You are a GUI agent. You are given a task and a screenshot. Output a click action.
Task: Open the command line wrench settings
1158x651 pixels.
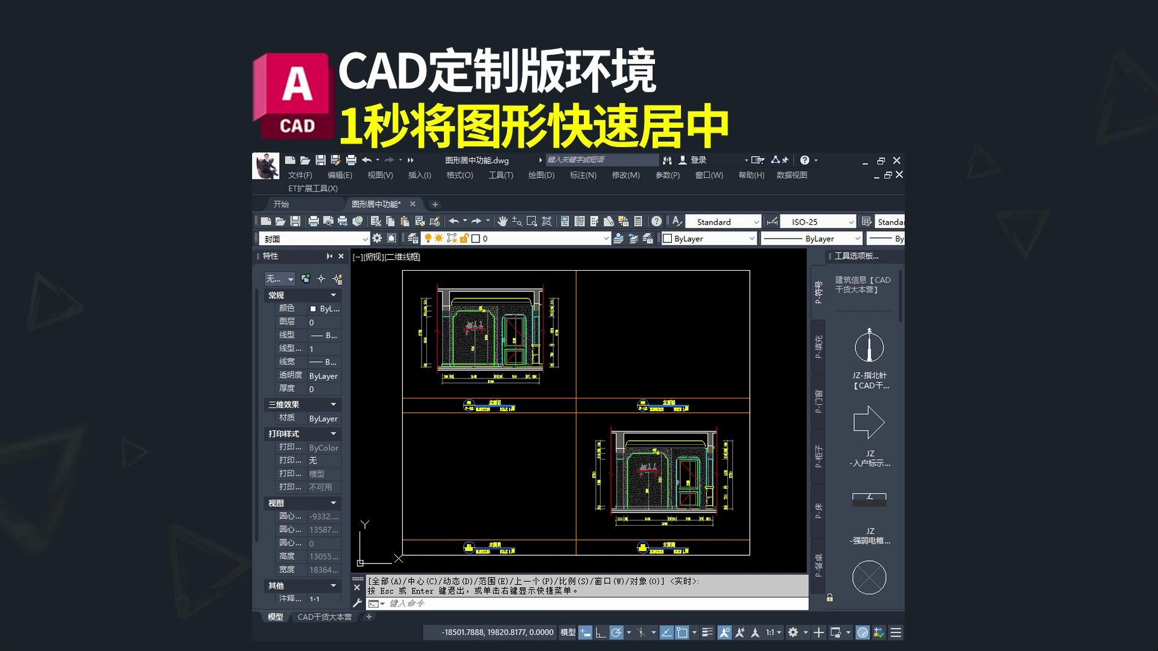(x=357, y=603)
